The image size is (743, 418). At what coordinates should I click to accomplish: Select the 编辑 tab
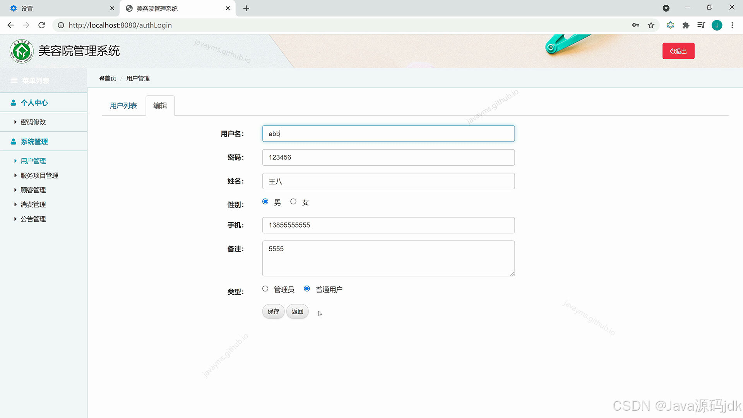(x=160, y=106)
